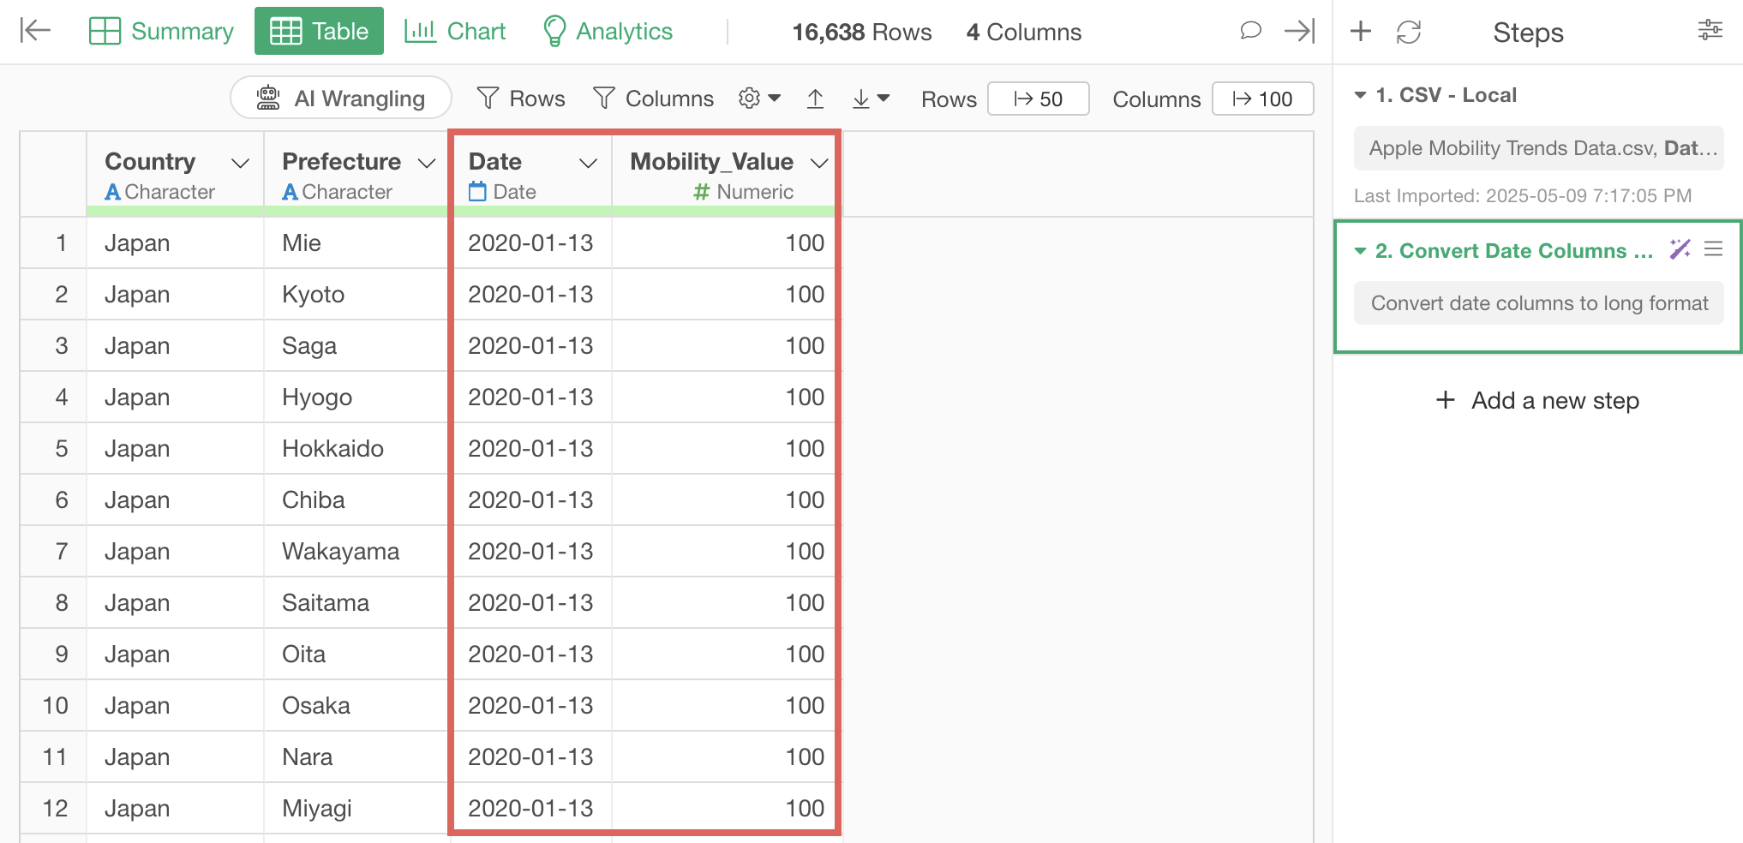The width and height of the screenshot is (1743, 843).
Task: Collapse the Steps panel arrow icon
Action: click(x=1299, y=32)
